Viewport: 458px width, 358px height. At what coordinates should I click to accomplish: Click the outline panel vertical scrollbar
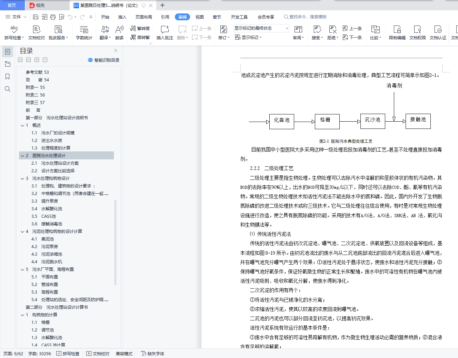115,243
